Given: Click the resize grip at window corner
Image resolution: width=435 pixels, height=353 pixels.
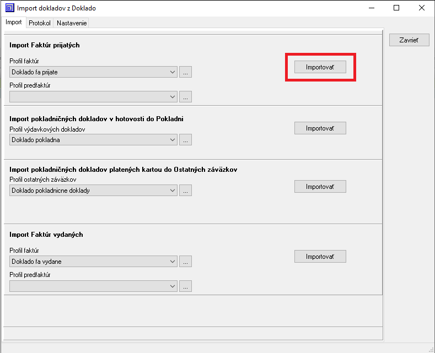Looking at the screenshot, I should tap(431, 350).
